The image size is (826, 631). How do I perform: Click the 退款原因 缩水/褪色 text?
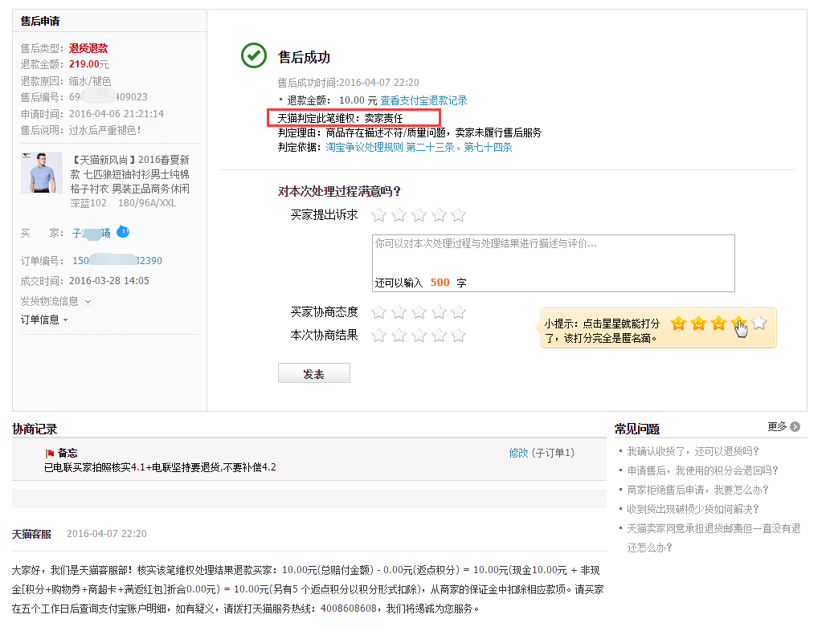pos(66,81)
